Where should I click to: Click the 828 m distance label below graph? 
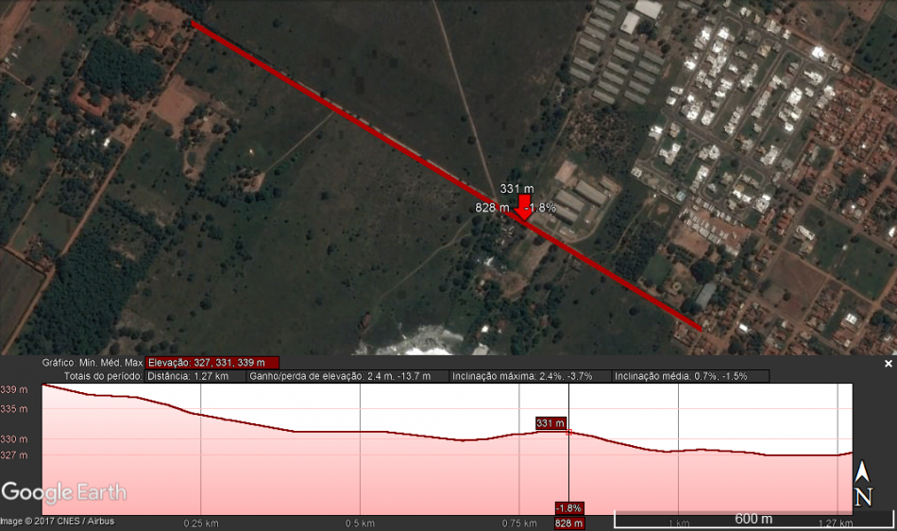[x=569, y=523]
